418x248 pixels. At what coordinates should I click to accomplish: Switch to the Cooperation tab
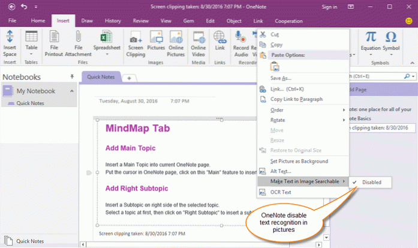click(288, 21)
